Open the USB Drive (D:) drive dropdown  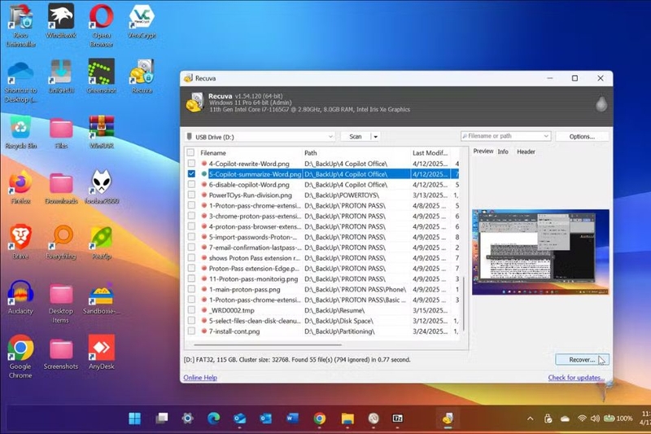tap(259, 137)
